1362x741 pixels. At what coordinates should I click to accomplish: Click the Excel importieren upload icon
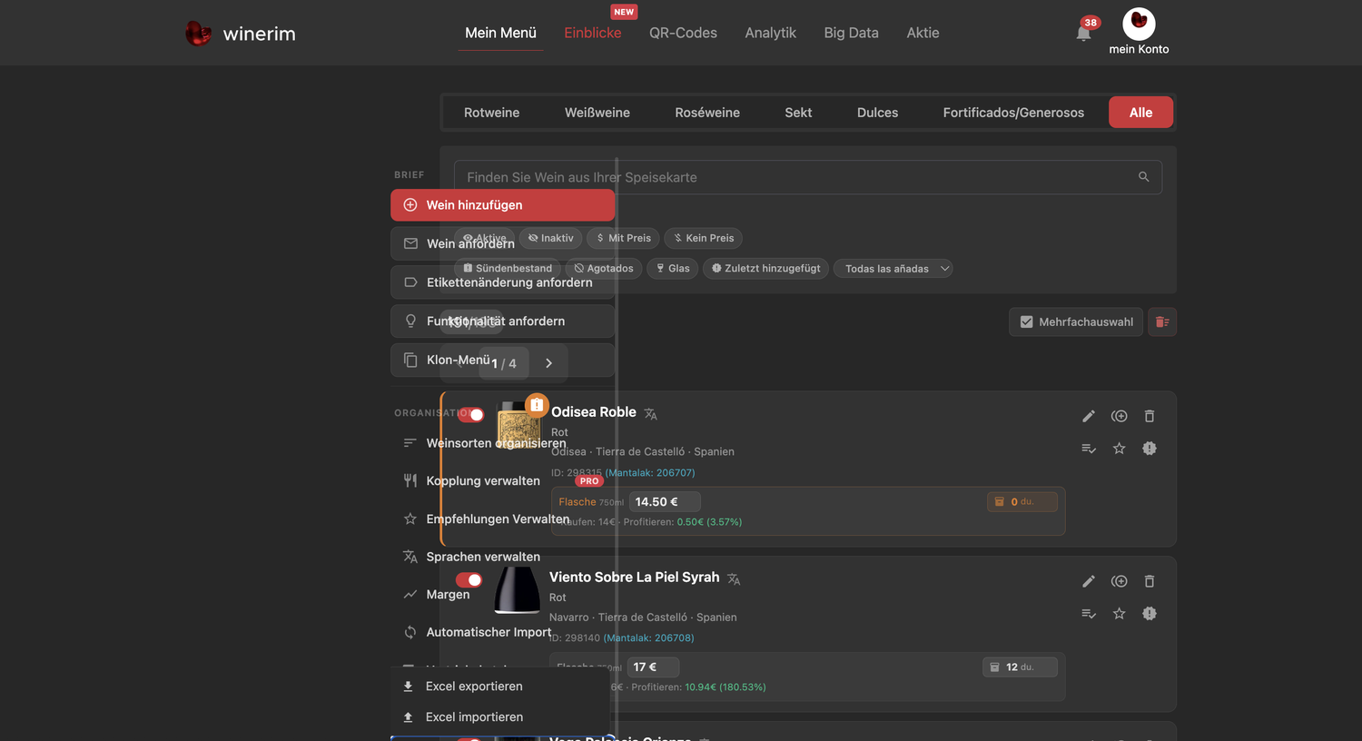409,717
